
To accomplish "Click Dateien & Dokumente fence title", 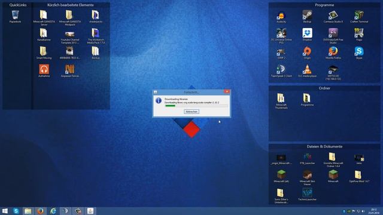I will coord(324,146).
